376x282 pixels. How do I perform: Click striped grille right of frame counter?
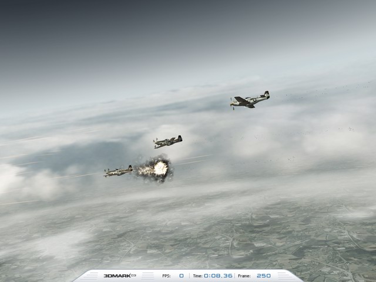[287, 276]
